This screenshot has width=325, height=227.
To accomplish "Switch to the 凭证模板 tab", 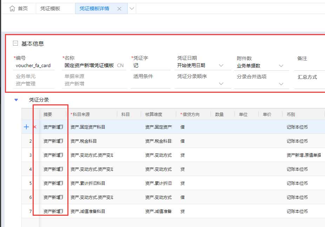I will coord(51,8).
